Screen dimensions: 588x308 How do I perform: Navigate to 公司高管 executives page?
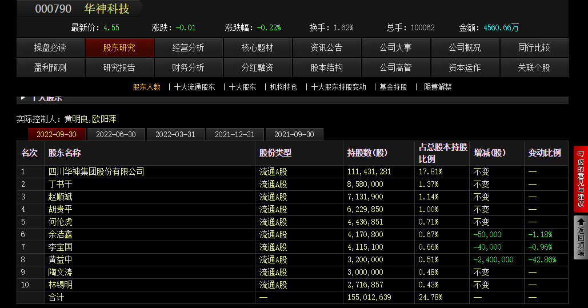[x=396, y=67]
